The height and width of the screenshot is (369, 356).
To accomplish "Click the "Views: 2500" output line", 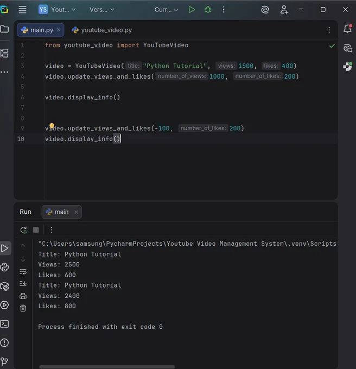I will click(x=59, y=264).
